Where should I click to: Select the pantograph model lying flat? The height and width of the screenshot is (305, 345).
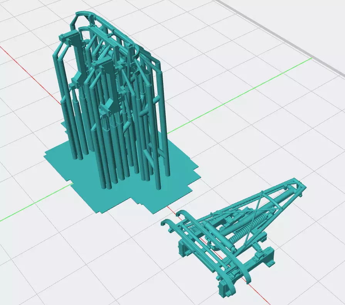point(234,238)
